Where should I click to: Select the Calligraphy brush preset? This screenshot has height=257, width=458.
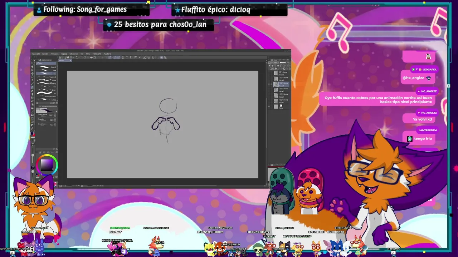46,84
